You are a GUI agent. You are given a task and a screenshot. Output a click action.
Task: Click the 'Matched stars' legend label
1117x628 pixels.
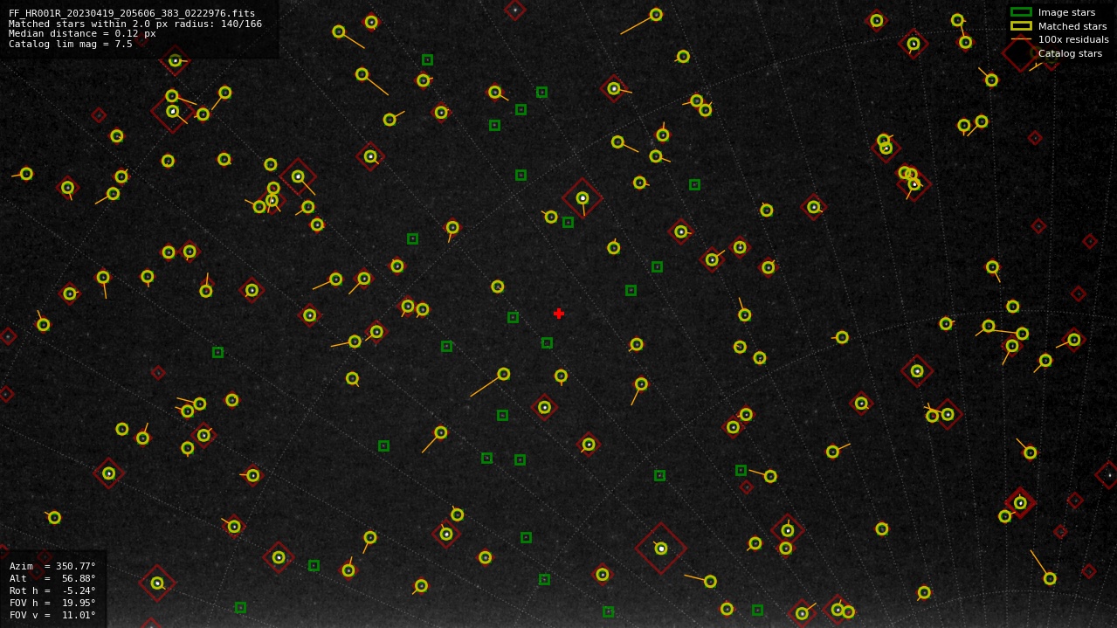click(x=1072, y=26)
